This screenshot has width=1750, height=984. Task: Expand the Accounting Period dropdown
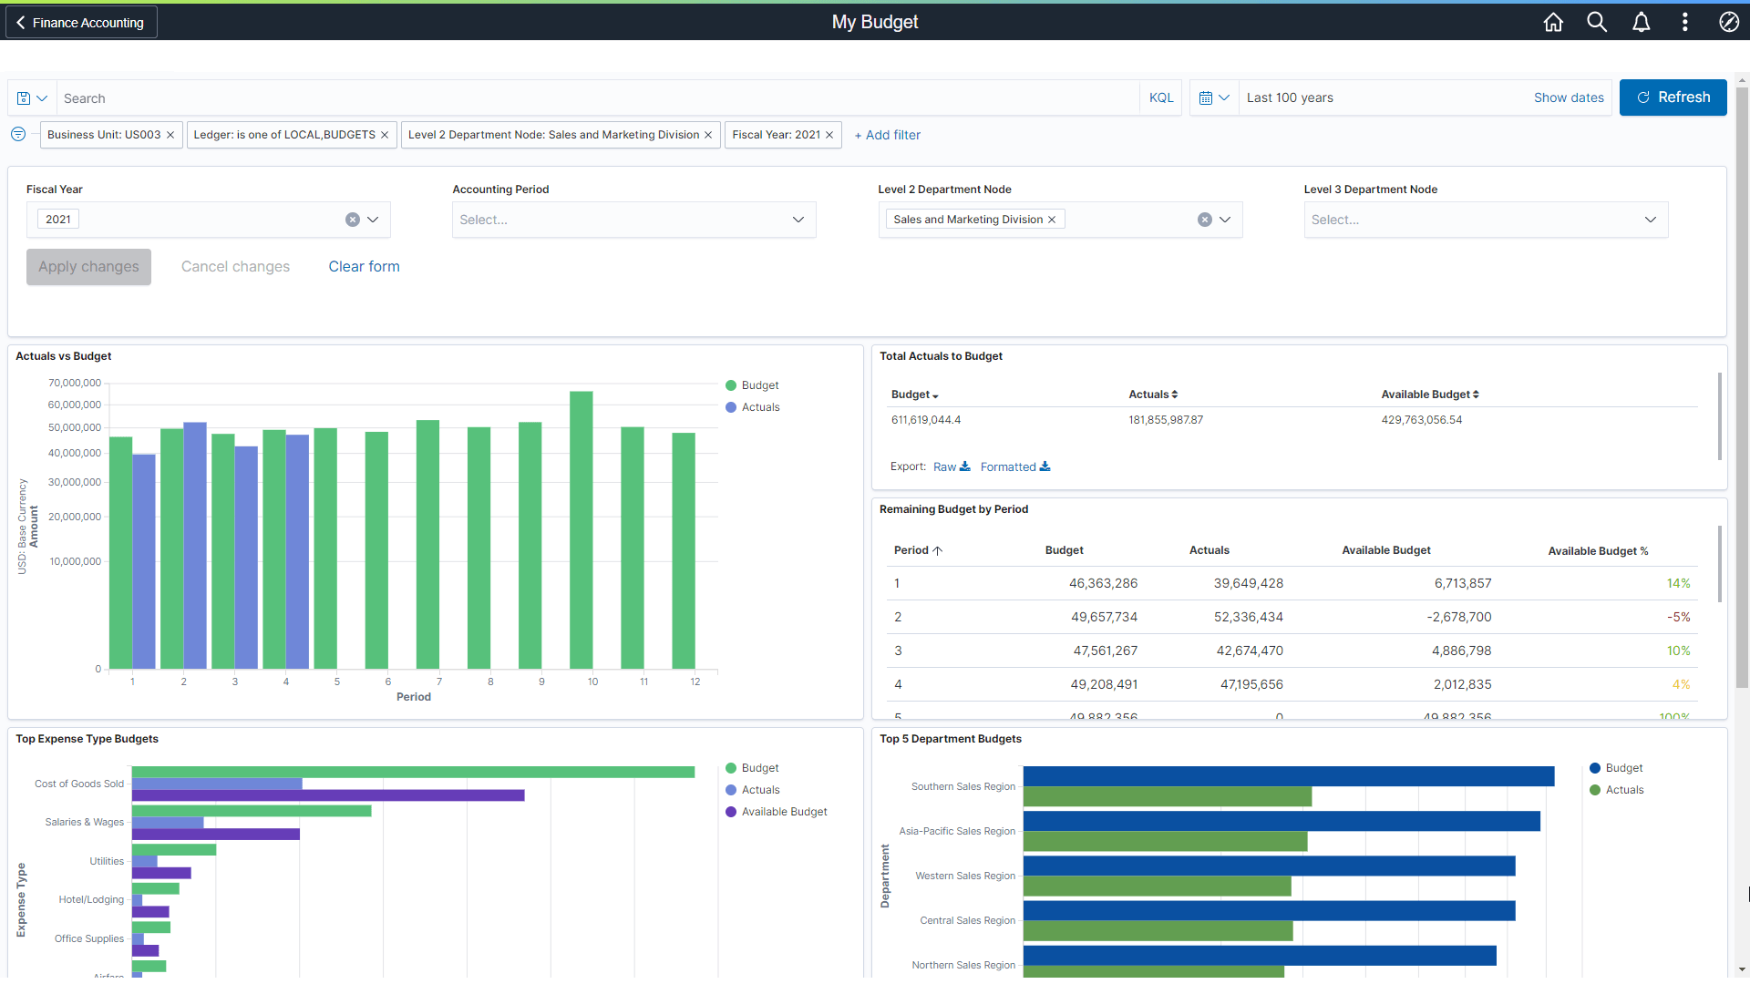[x=798, y=220]
